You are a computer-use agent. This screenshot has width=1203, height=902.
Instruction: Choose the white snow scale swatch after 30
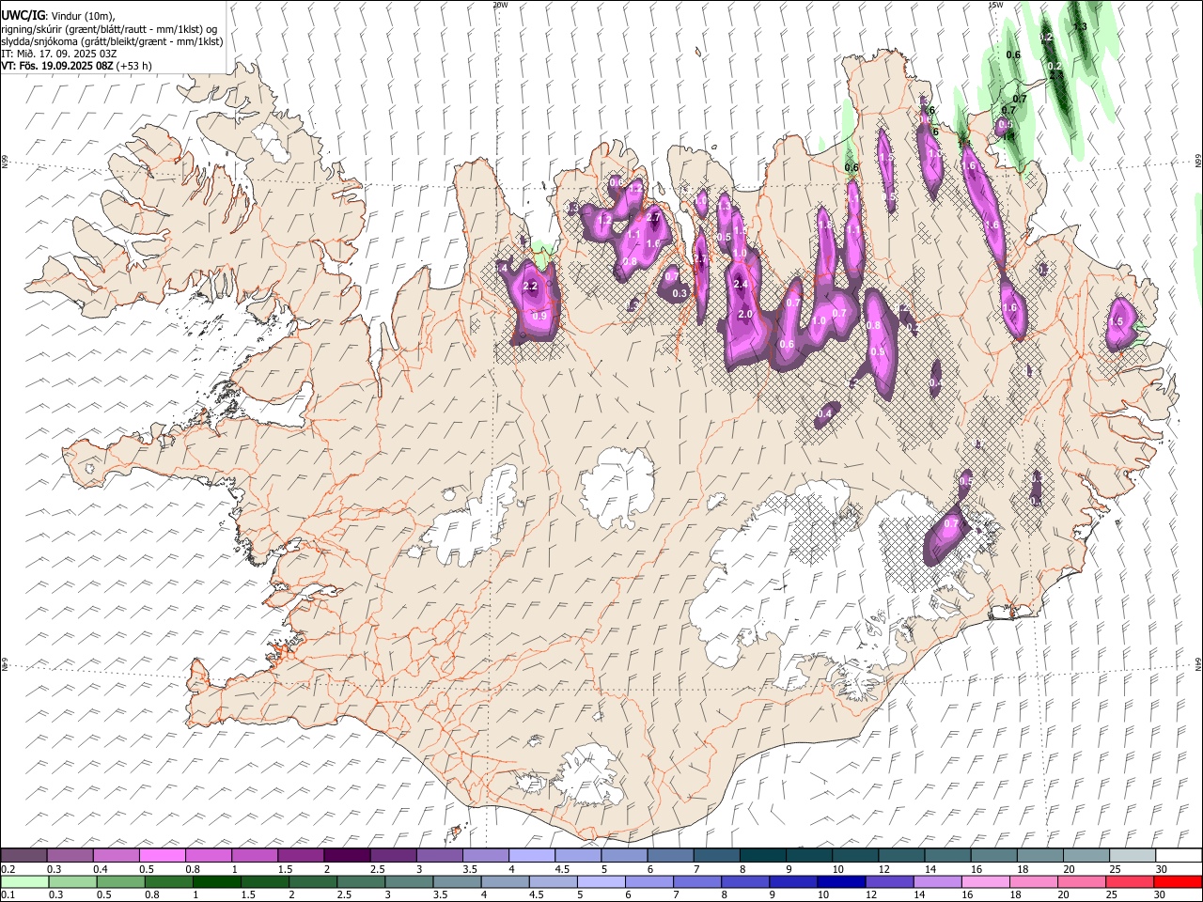pos(1178,856)
